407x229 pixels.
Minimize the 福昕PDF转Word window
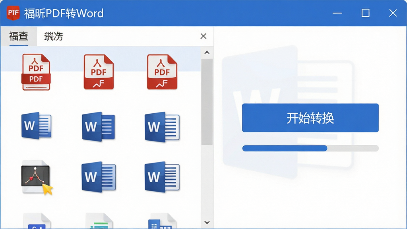(x=337, y=13)
